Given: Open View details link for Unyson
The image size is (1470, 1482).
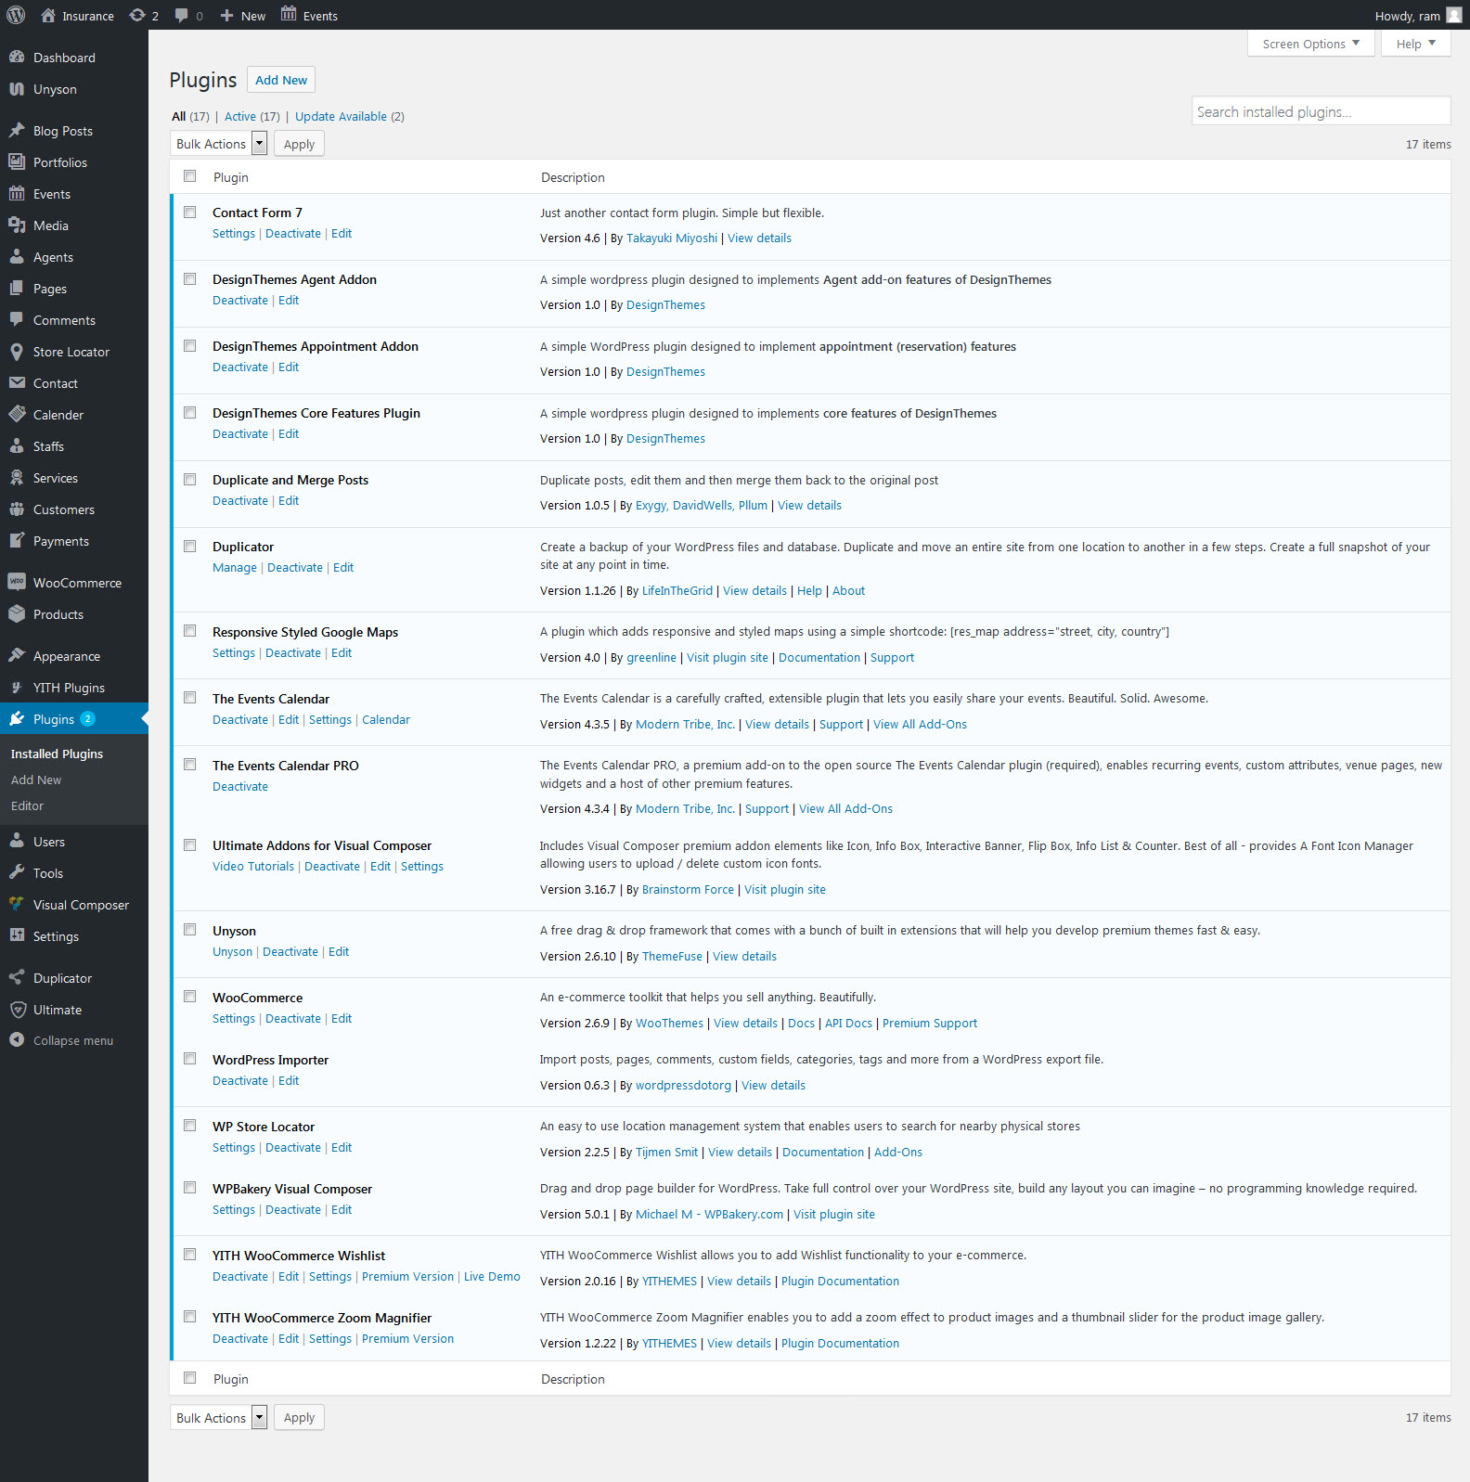Looking at the screenshot, I should [x=744, y=957].
